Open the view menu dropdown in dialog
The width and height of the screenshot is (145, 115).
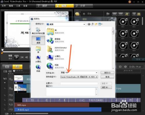tap(100, 24)
